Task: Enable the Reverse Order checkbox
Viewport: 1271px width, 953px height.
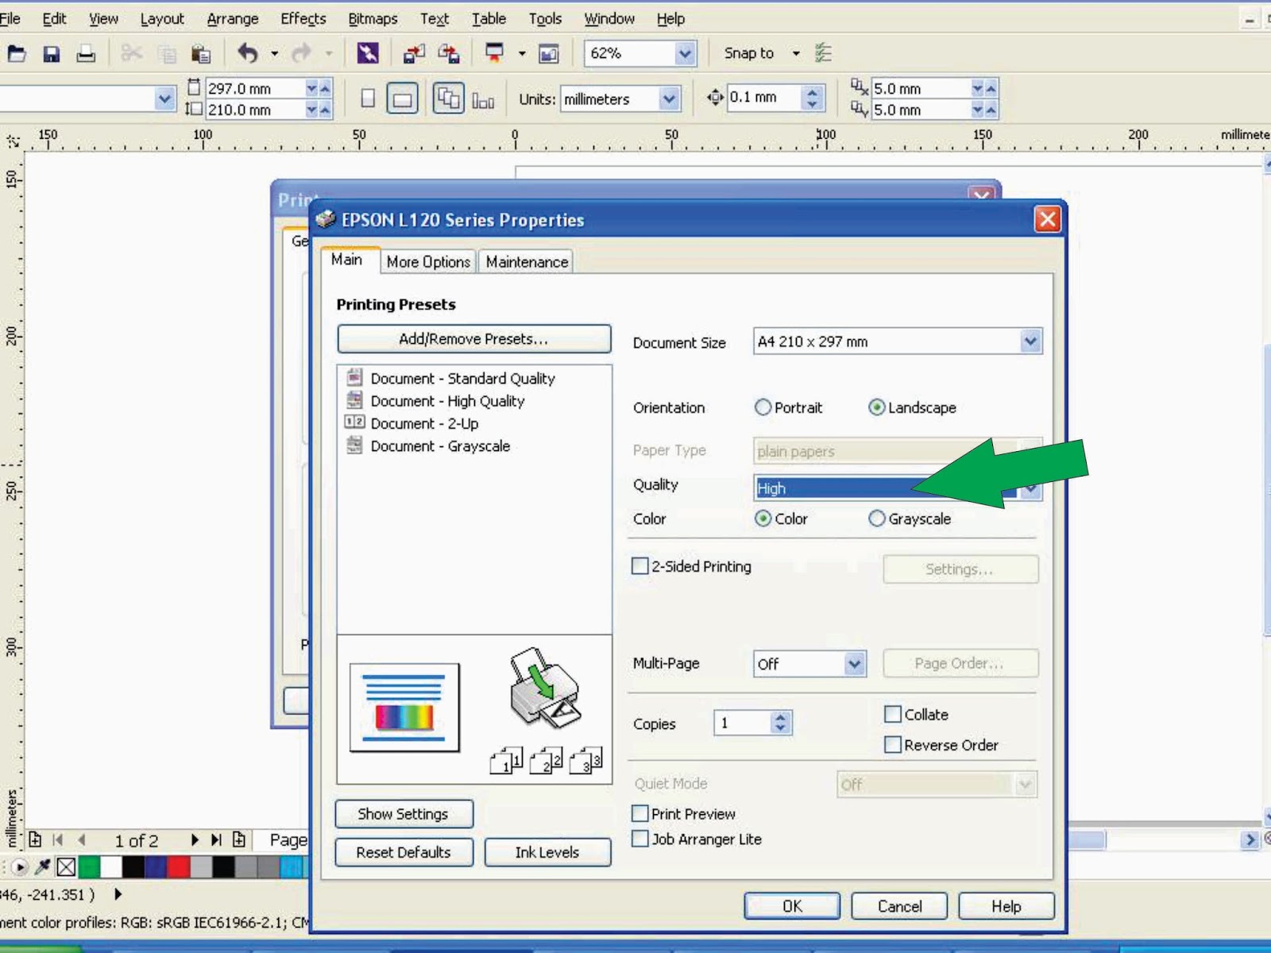Action: (893, 745)
